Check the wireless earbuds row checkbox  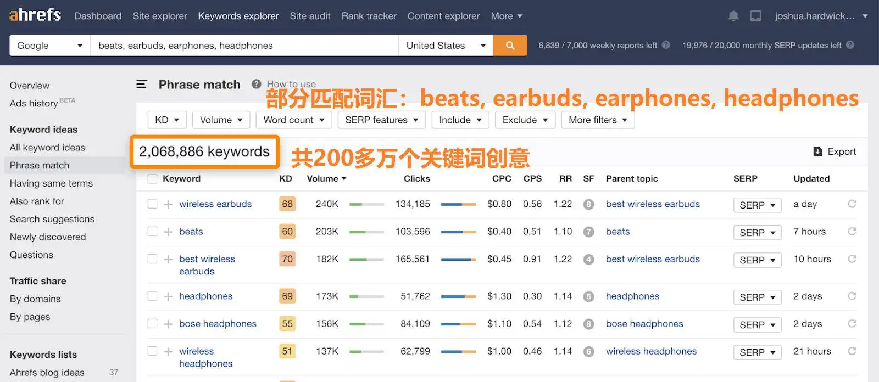tap(153, 204)
